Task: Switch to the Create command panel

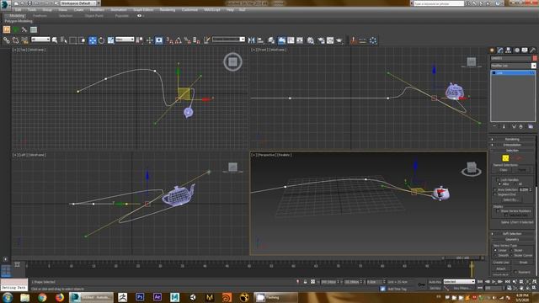Action: coord(492,50)
